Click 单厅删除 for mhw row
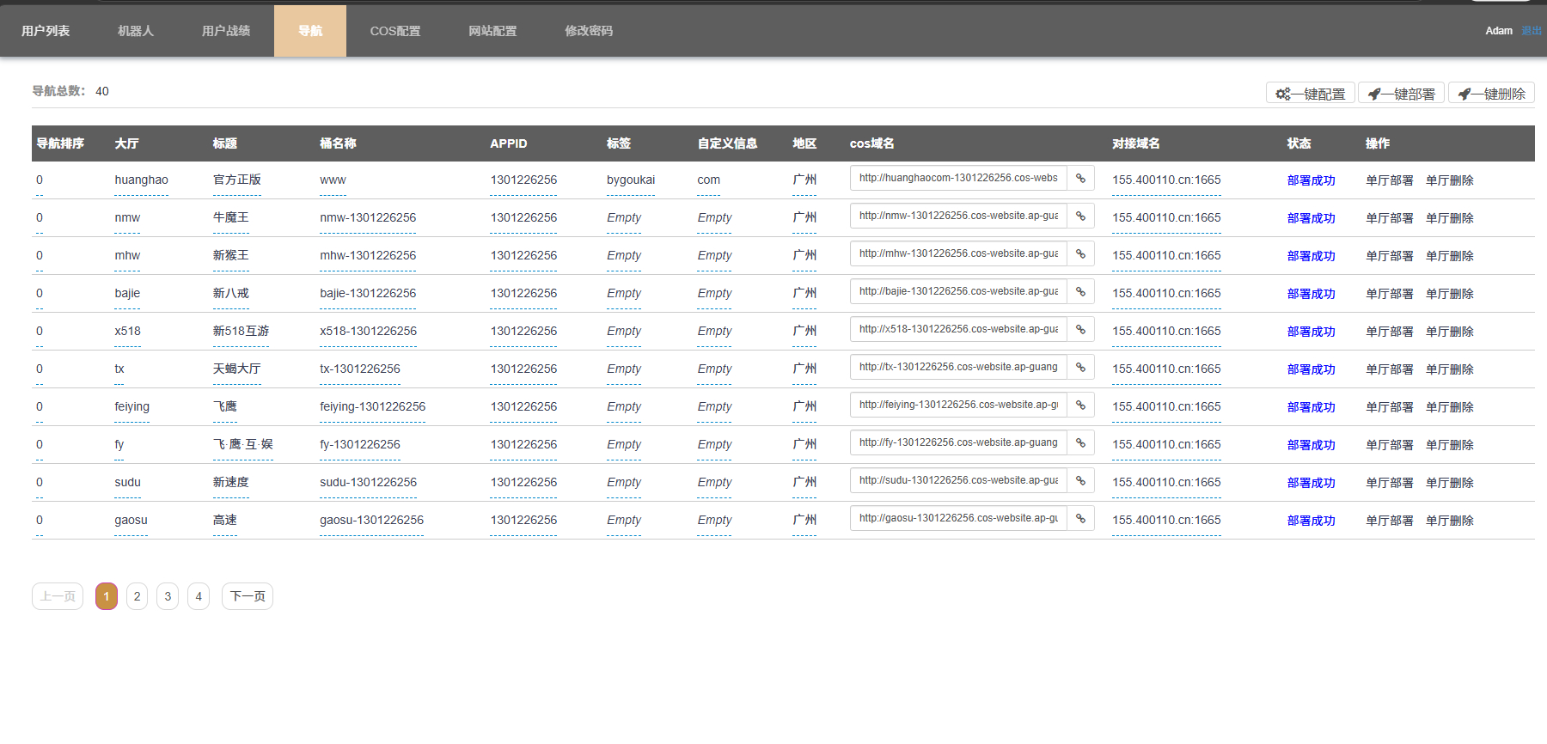 click(x=1450, y=256)
